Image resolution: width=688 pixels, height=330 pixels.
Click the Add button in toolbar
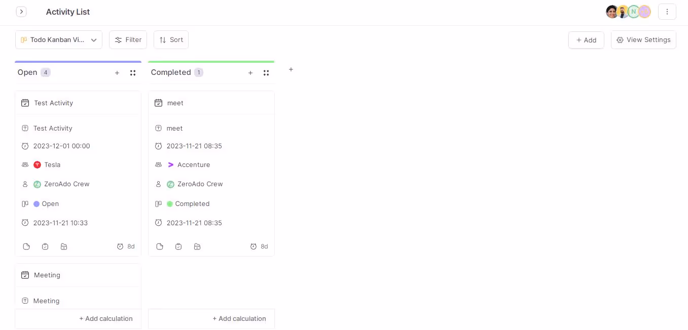tap(586, 40)
